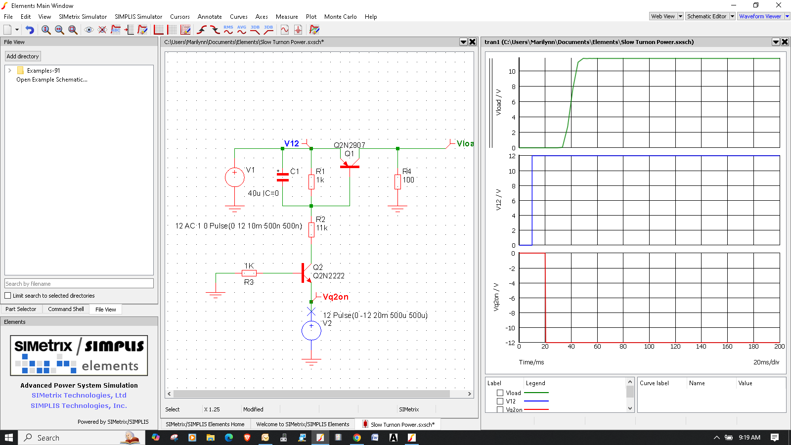The width and height of the screenshot is (791, 445).
Task: Click the Waveform Viewer button
Action: click(760, 16)
